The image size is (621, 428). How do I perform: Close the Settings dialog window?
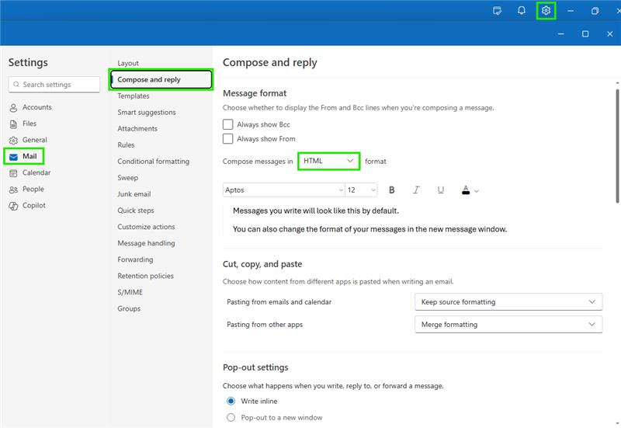[610, 34]
